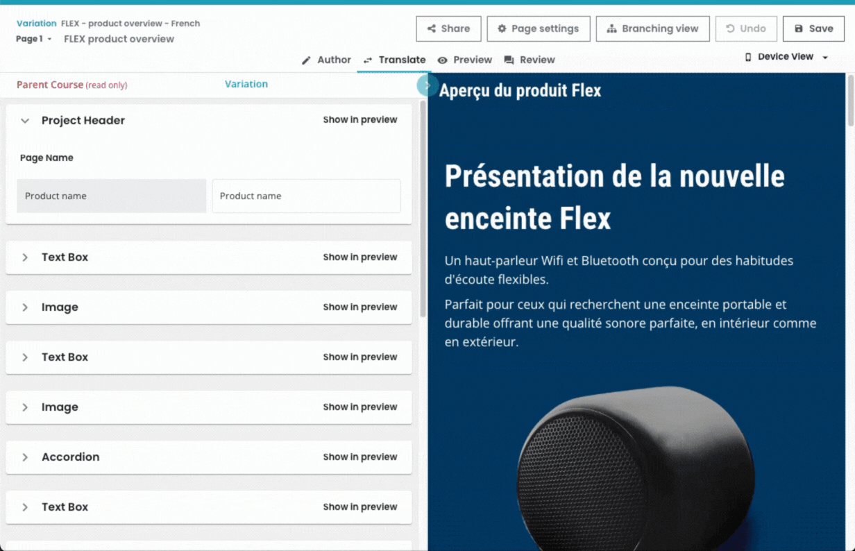Open the Review tab
855x551 pixels.
tap(529, 60)
